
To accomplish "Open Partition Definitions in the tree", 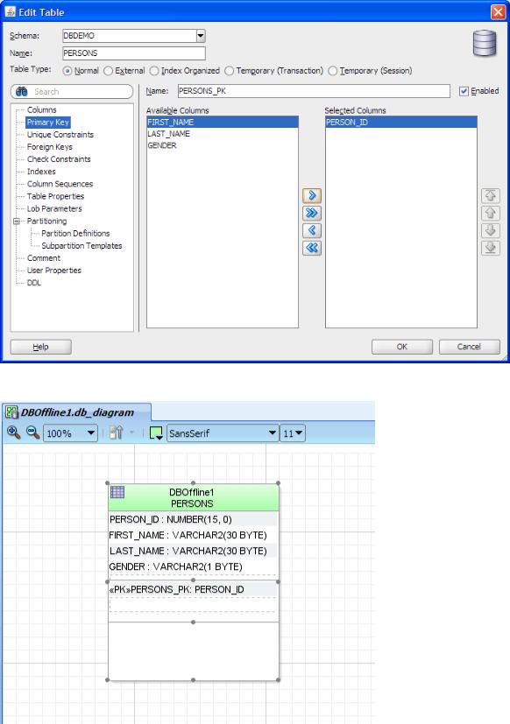I will 75,234.
